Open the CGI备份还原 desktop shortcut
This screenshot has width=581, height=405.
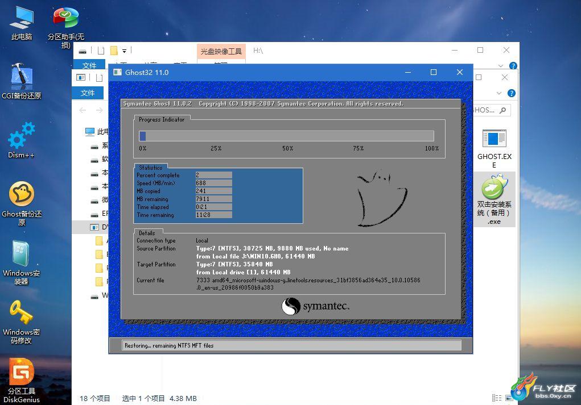coord(22,81)
